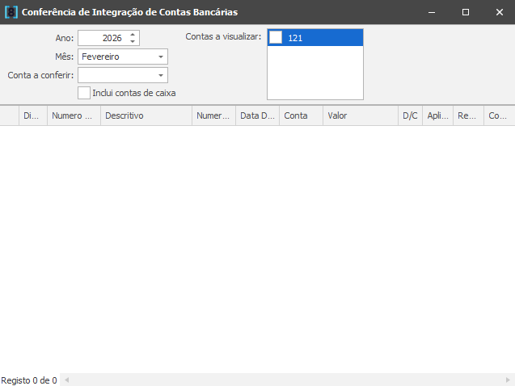Decrease the Ano value with the down arrow
The width and height of the screenshot is (515, 386).
[133, 42]
